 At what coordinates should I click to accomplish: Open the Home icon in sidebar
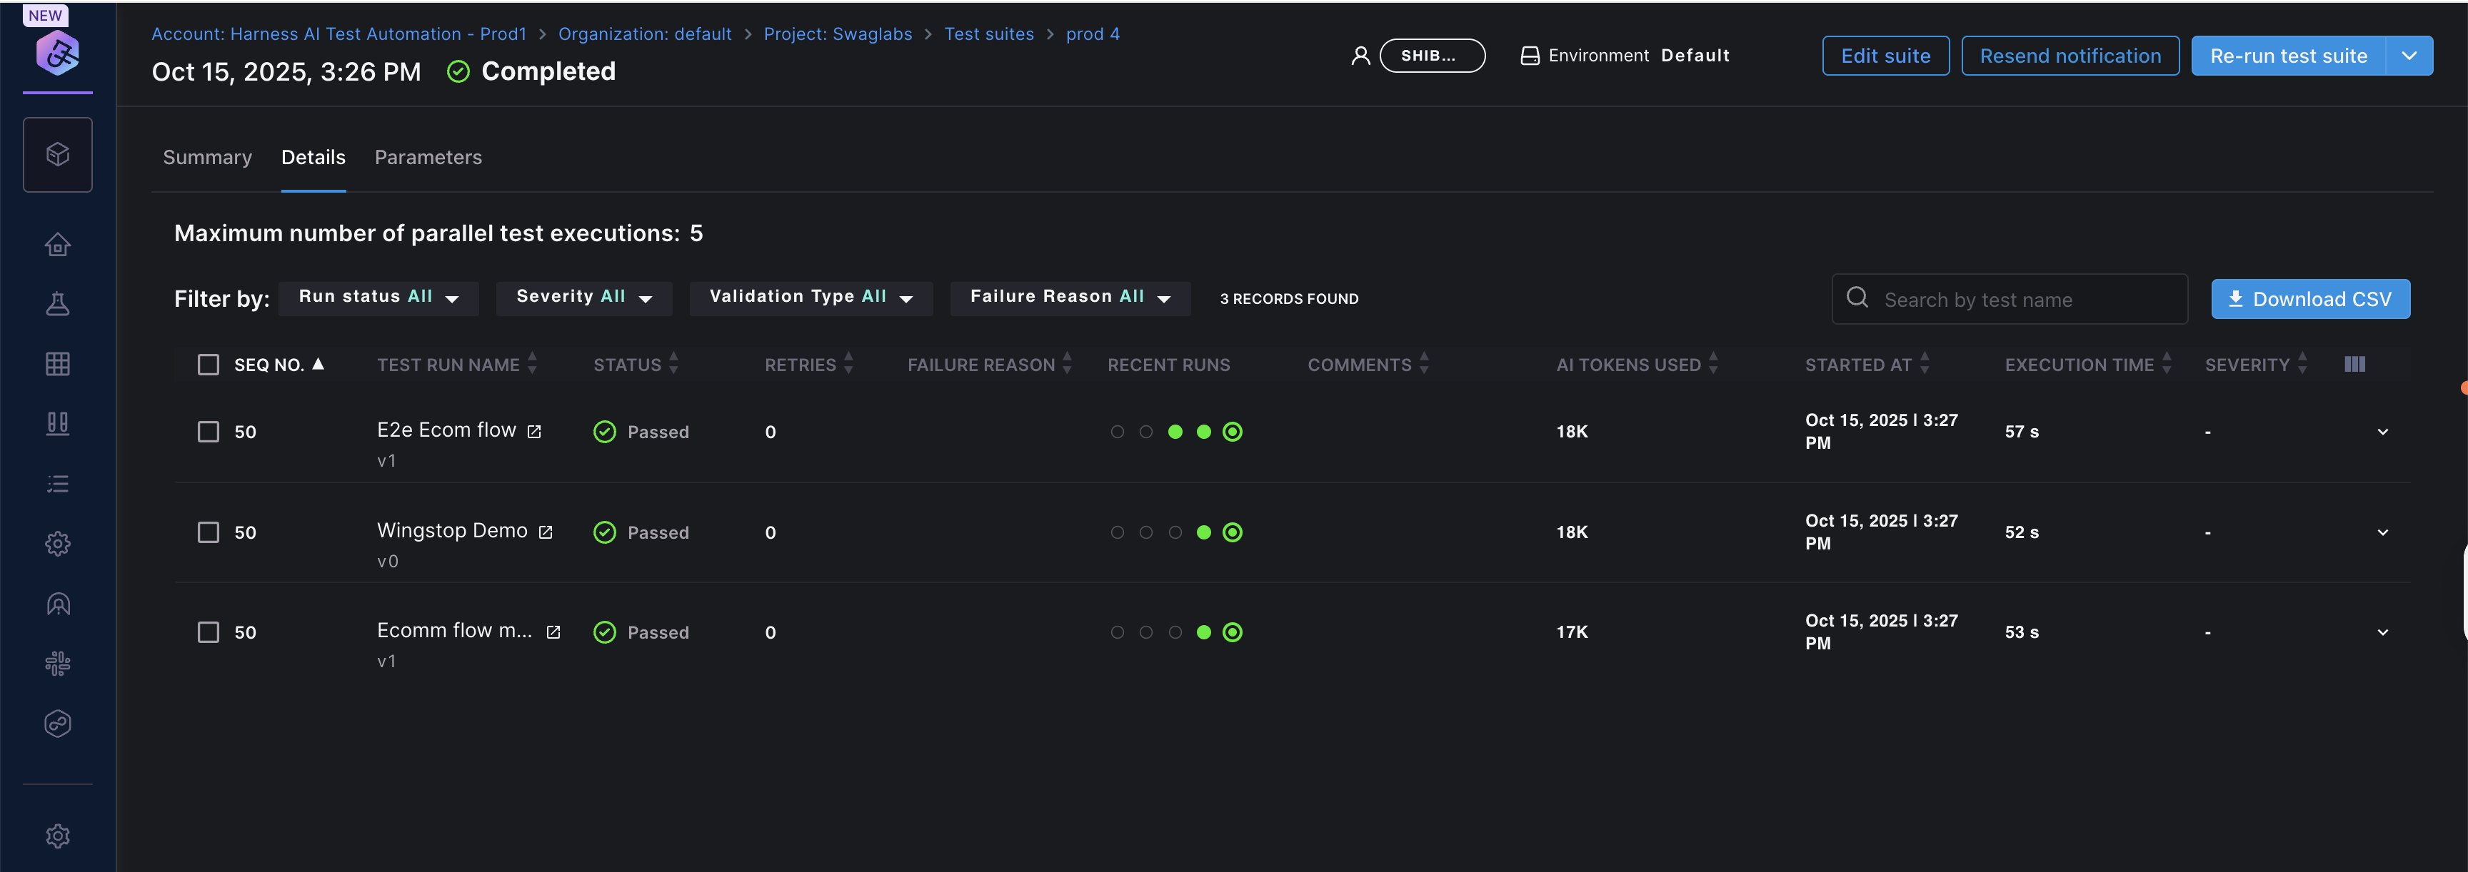tap(57, 244)
